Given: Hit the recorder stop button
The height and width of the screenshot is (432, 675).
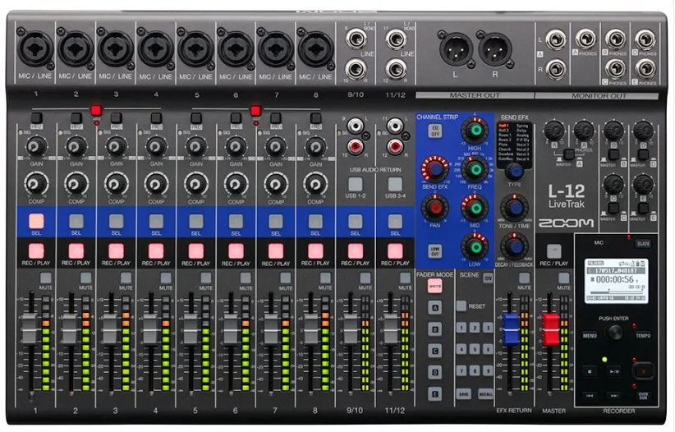Looking at the screenshot, I should tap(590, 370).
